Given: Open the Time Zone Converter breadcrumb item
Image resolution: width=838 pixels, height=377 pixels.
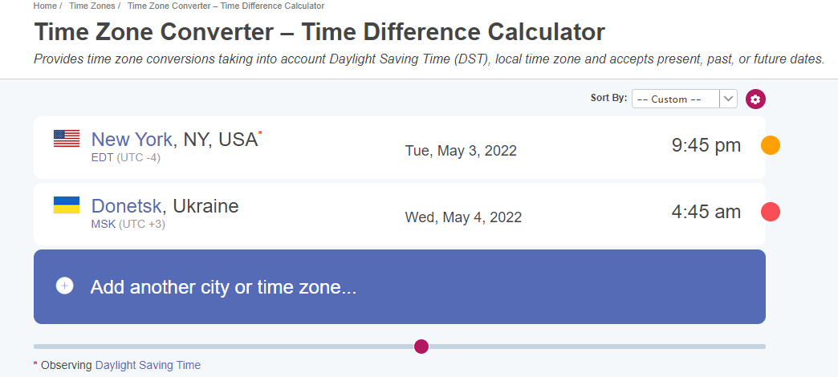Looking at the screenshot, I should pyautogui.click(x=226, y=6).
